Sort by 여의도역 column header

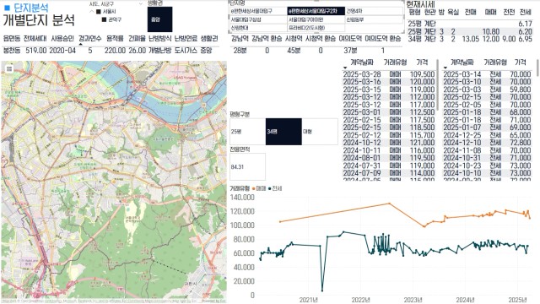click(x=350, y=38)
